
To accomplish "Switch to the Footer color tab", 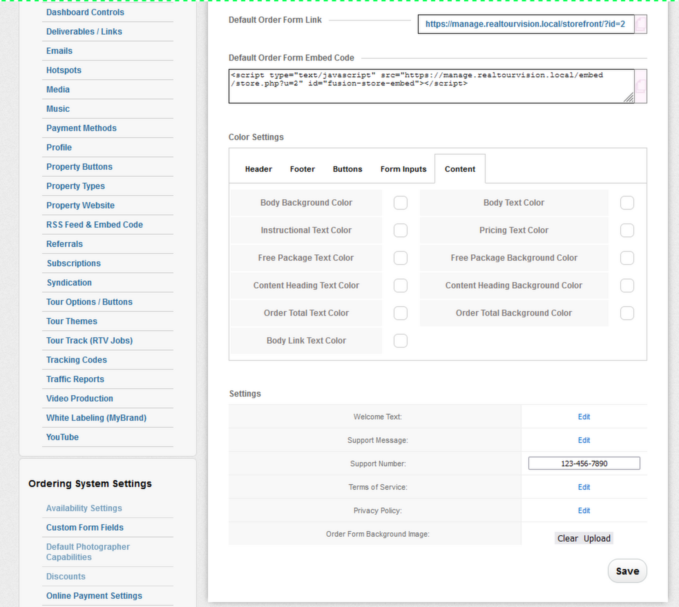I will coord(302,169).
